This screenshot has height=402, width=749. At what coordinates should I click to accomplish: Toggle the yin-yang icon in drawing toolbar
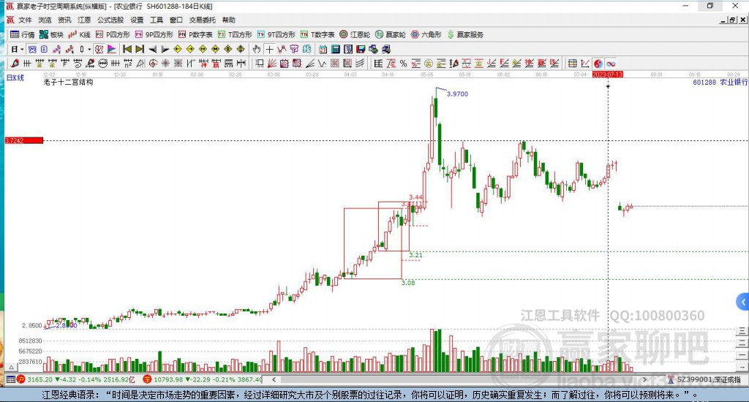[x=598, y=64]
